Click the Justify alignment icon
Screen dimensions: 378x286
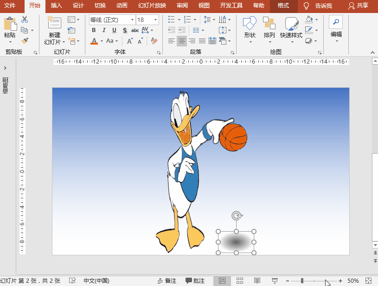click(x=202, y=41)
